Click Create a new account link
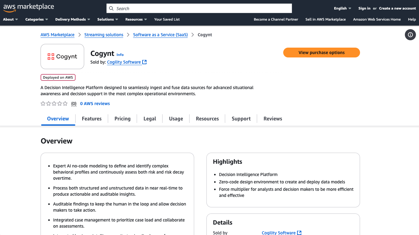419x235 pixels. point(397,8)
